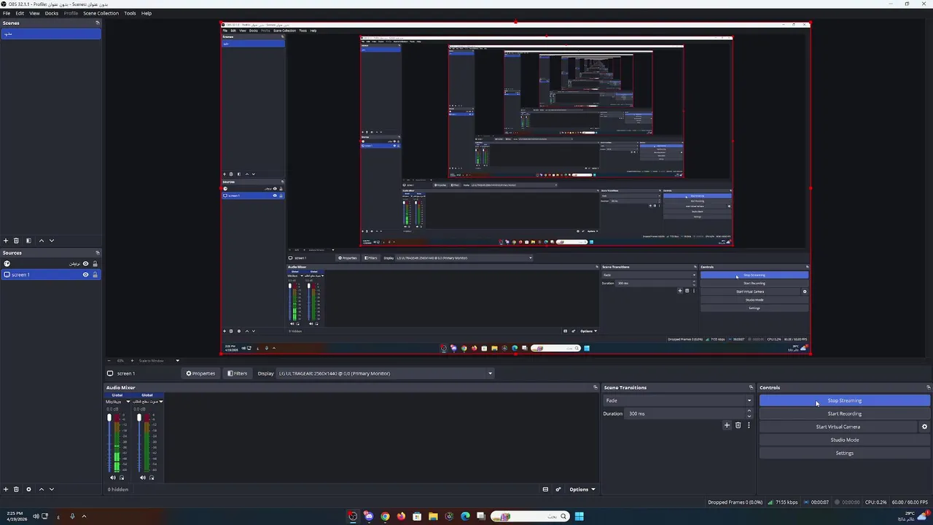Switch audio mixer layout icon
Image resolution: width=933 pixels, height=525 pixels.
545,489
